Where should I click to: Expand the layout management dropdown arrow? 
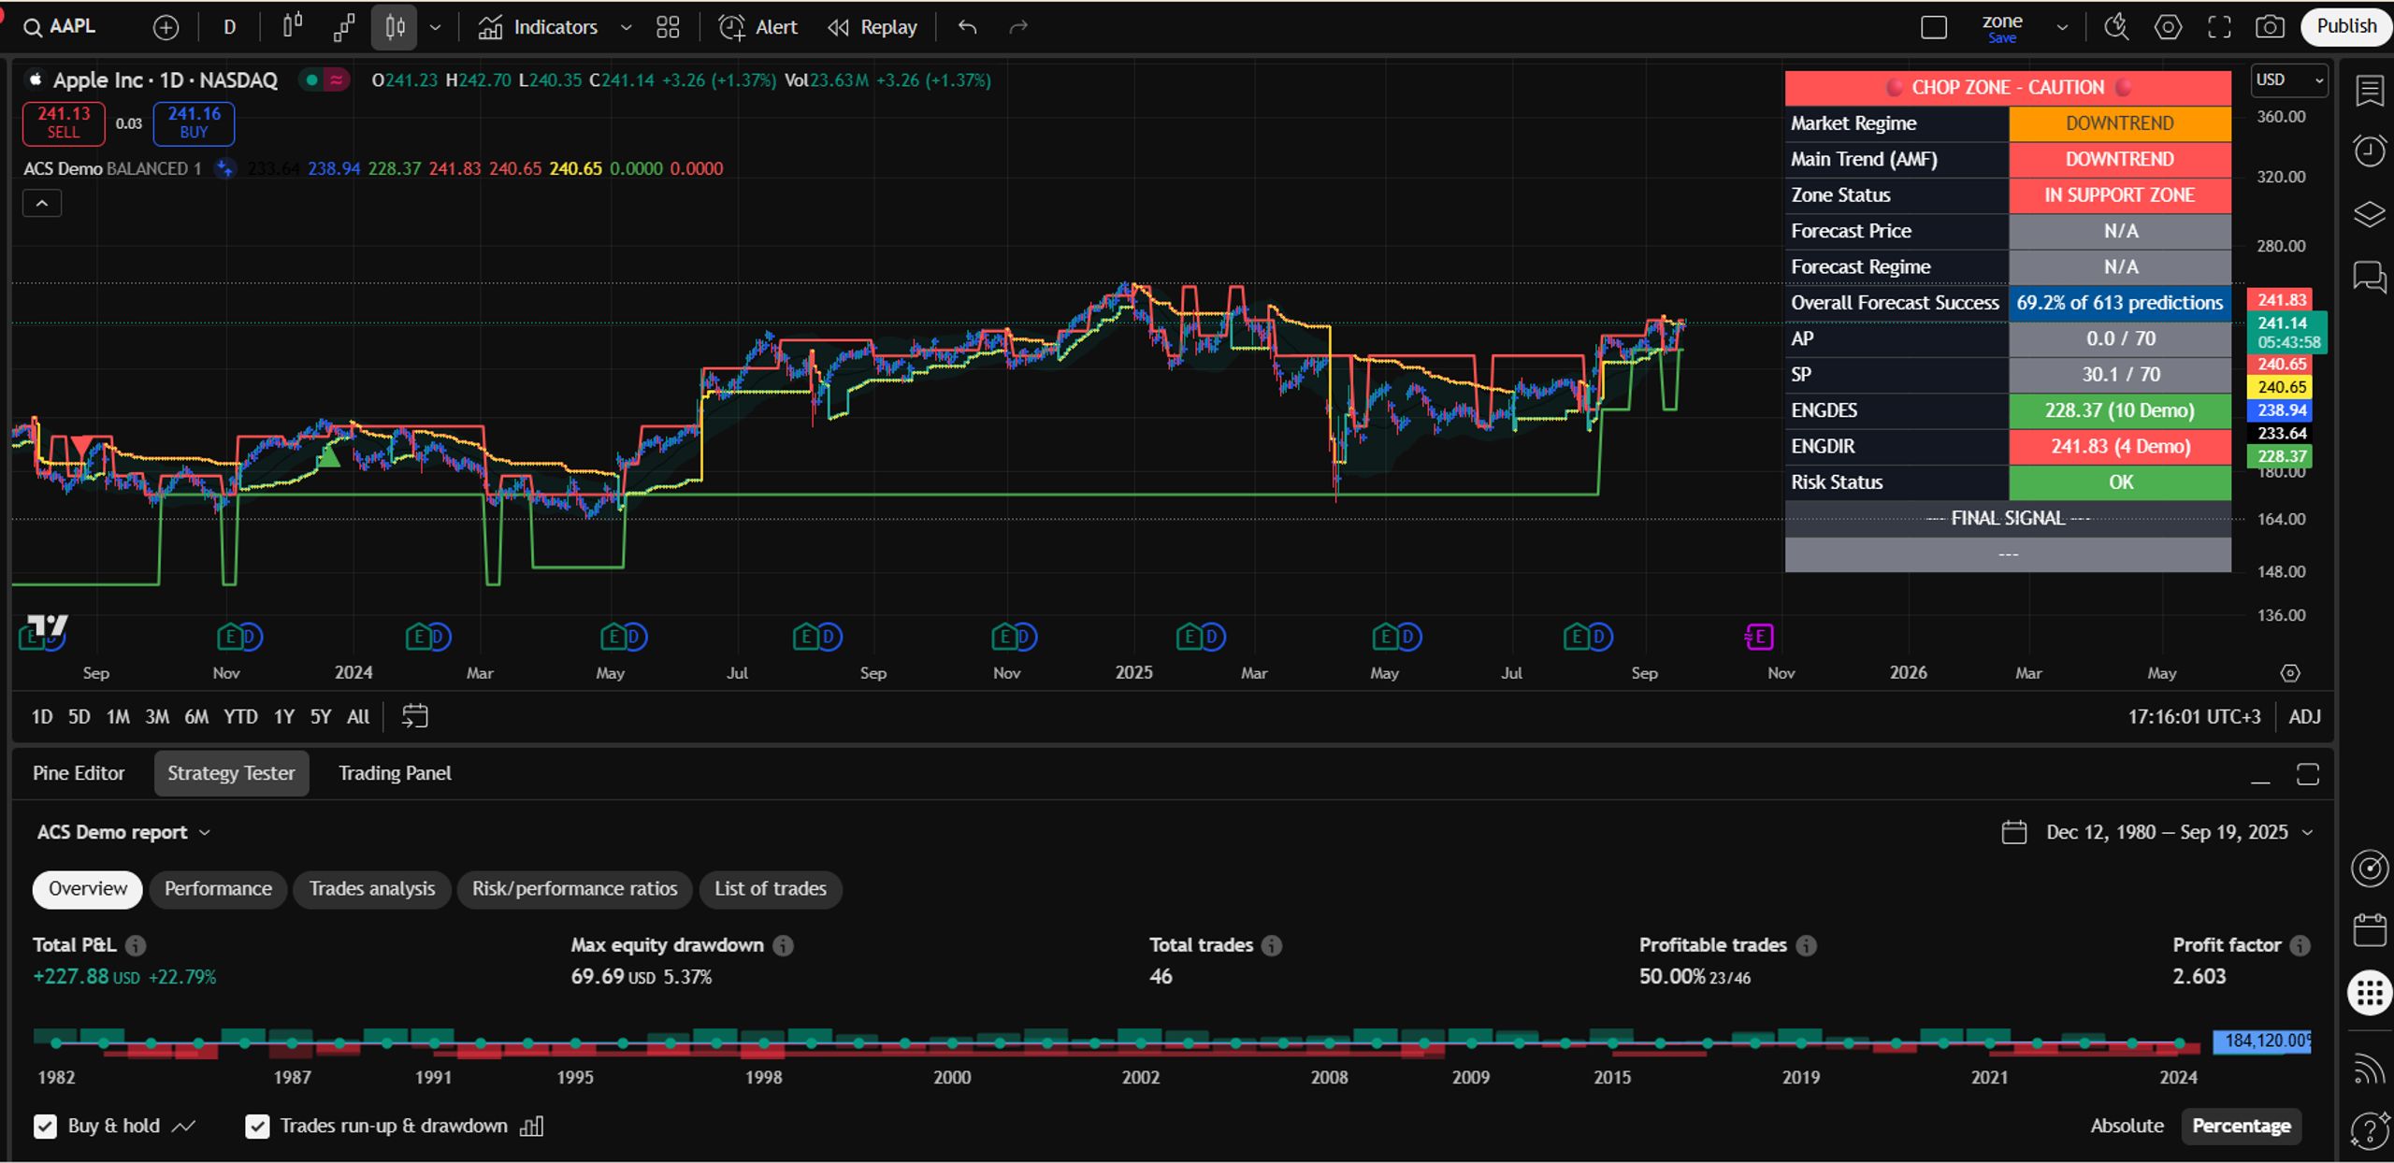(x=2062, y=28)
